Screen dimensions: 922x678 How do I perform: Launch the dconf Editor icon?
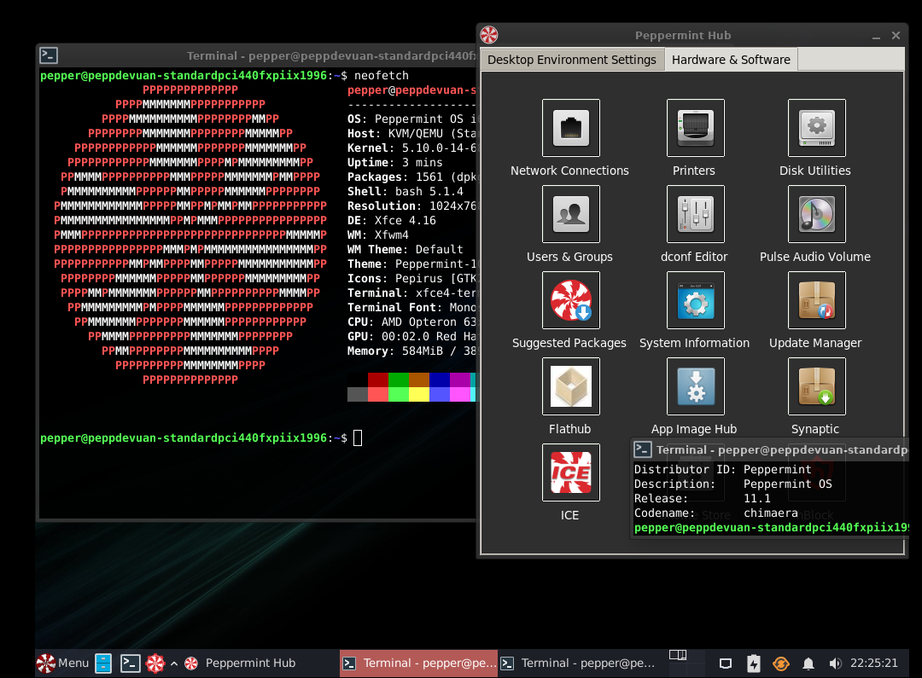pos(695,214)
